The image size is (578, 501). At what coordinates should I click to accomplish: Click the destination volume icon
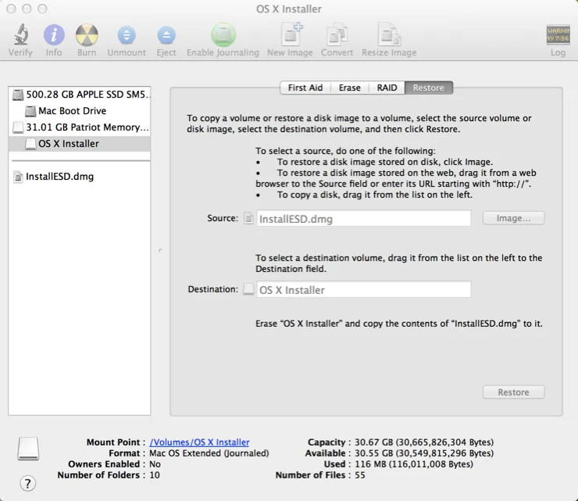(248, 289)
